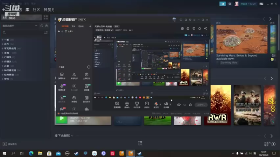Toggle visibility eye of 全屏1 source
This screenshot has height=157, width=280.
59,31
